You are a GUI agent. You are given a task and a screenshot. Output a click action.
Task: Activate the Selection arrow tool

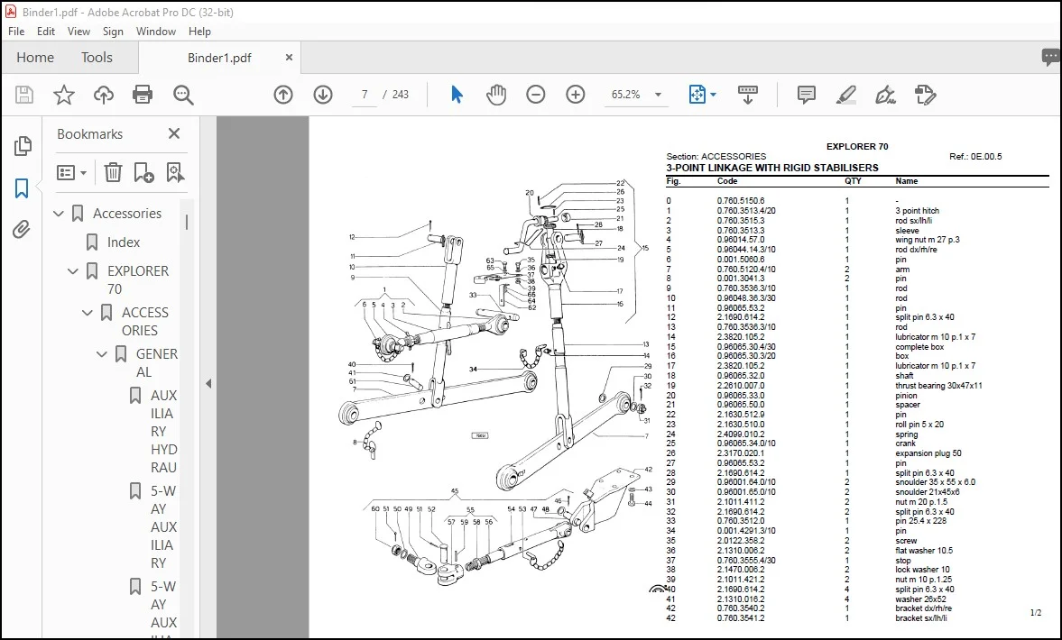point(457,95)
